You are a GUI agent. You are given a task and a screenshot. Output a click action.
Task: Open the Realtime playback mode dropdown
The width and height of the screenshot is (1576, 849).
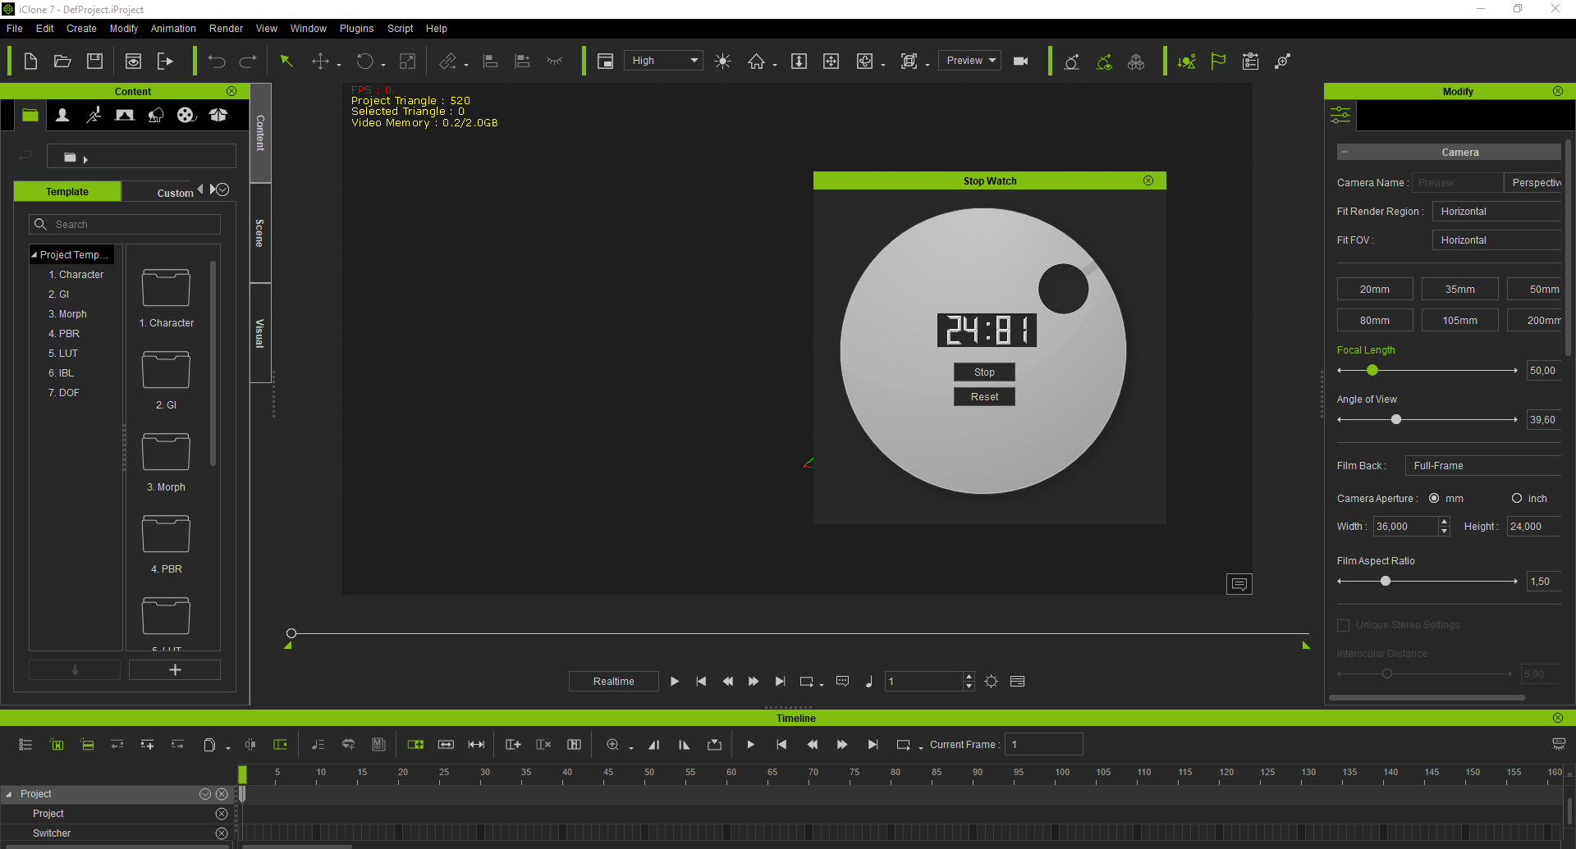coord(613,682)
